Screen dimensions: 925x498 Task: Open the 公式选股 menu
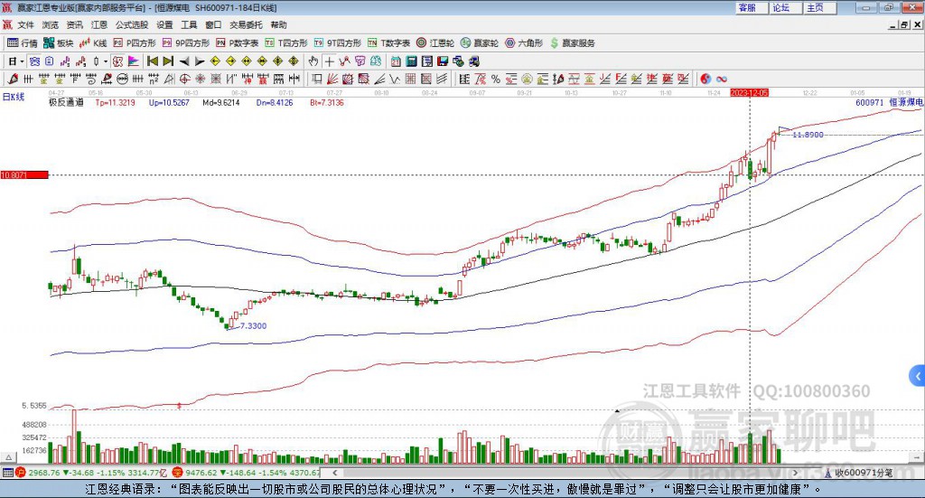tap(132, 24)
